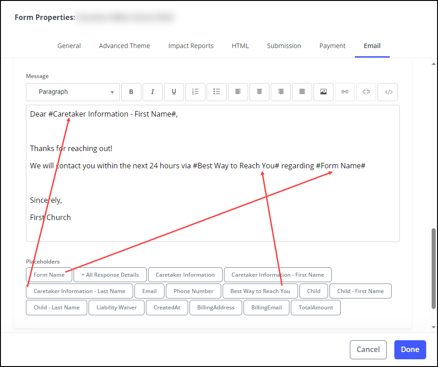Align text to the center

(x=259, y=92)
